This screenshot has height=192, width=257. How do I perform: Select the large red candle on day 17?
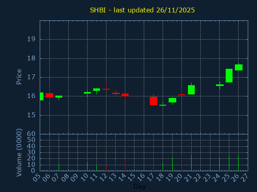[x=153, y=101]
